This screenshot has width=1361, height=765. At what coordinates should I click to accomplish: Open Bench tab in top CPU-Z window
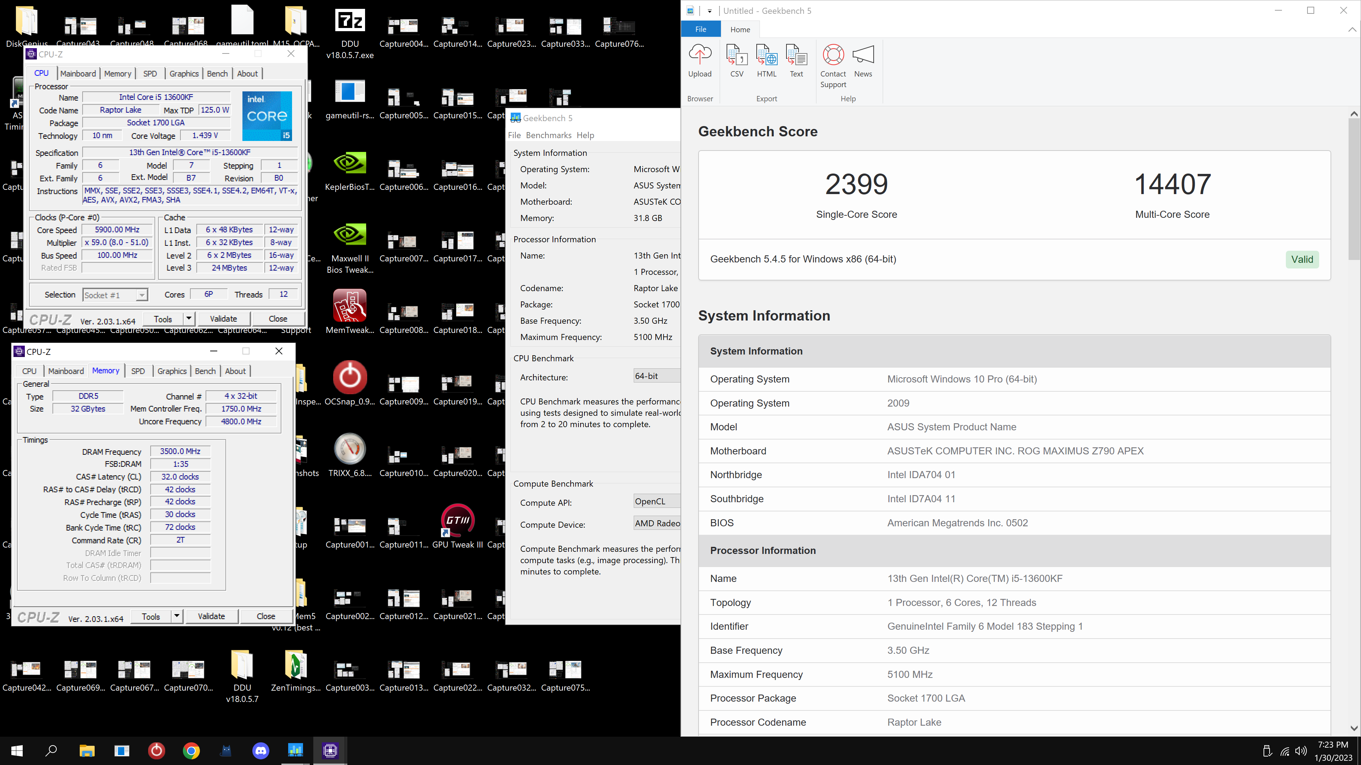click(x=217, y=73)
